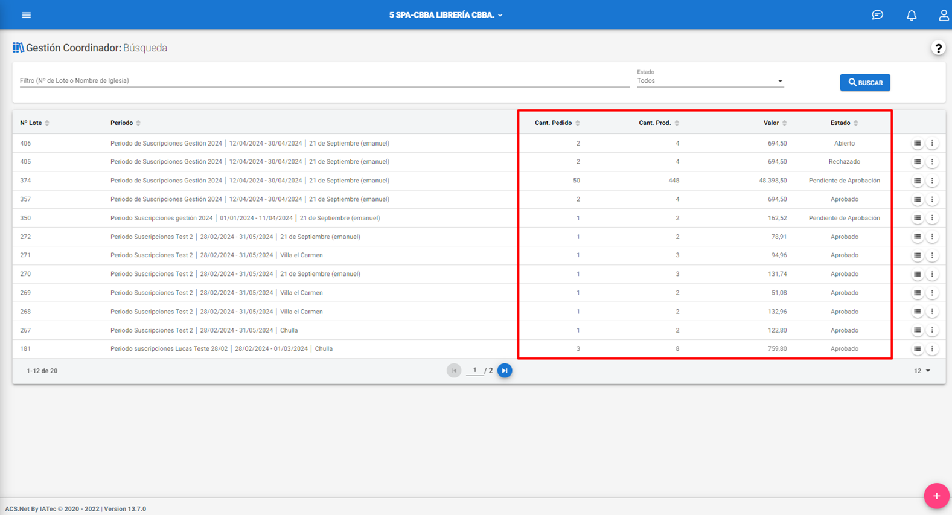Sort table by Cant. Prod. column
Screen dimensions: 952x515
[659, 123]
